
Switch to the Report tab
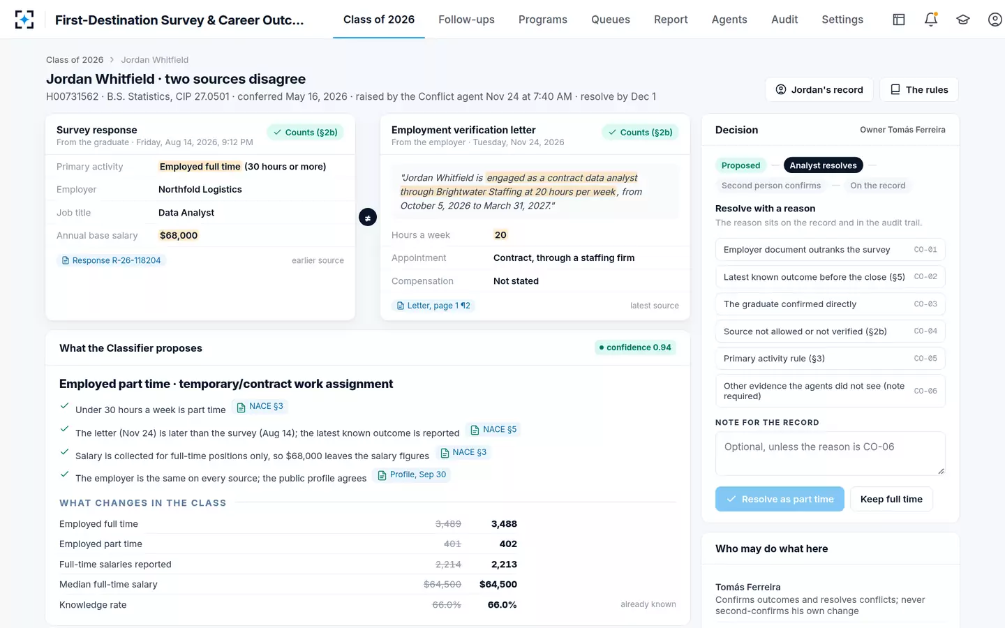(x=671, y=20)
